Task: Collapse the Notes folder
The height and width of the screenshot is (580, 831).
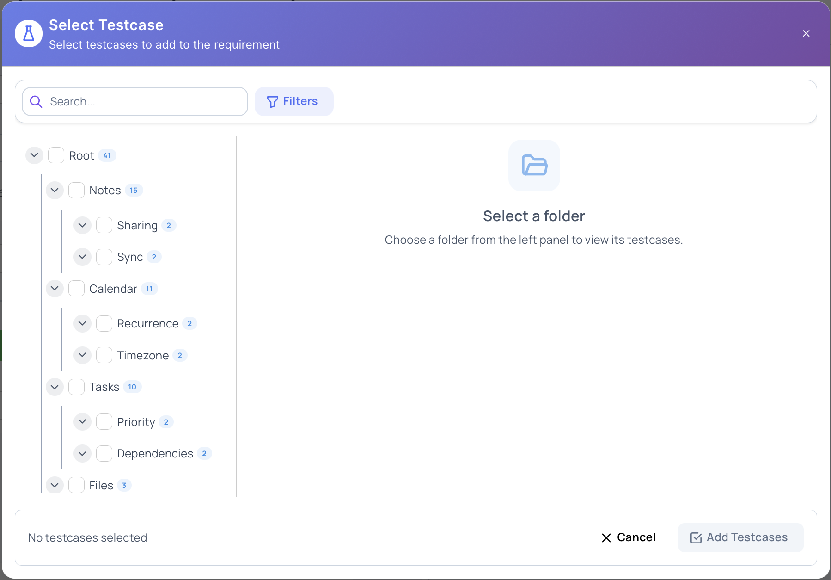Action: tap(54, 190)
